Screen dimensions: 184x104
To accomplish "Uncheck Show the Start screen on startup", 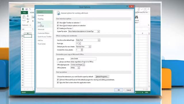I will (58, 83).
